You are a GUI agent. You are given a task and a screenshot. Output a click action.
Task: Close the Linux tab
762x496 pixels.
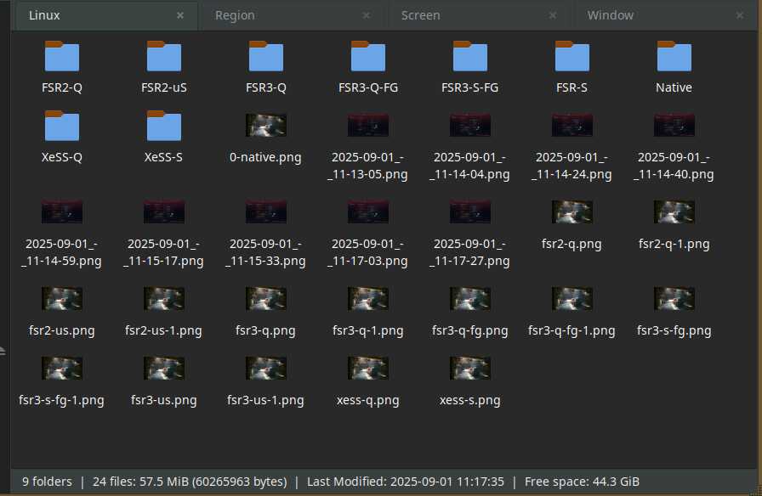pos(180,15)
